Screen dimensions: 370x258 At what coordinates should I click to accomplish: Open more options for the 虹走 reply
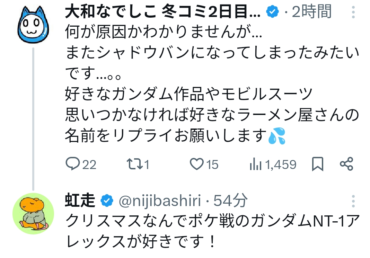[353, 201]
